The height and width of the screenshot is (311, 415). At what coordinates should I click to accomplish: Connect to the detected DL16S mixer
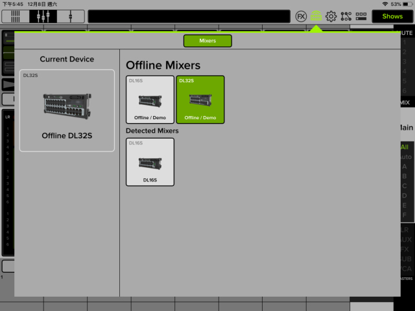coord(150,161)
